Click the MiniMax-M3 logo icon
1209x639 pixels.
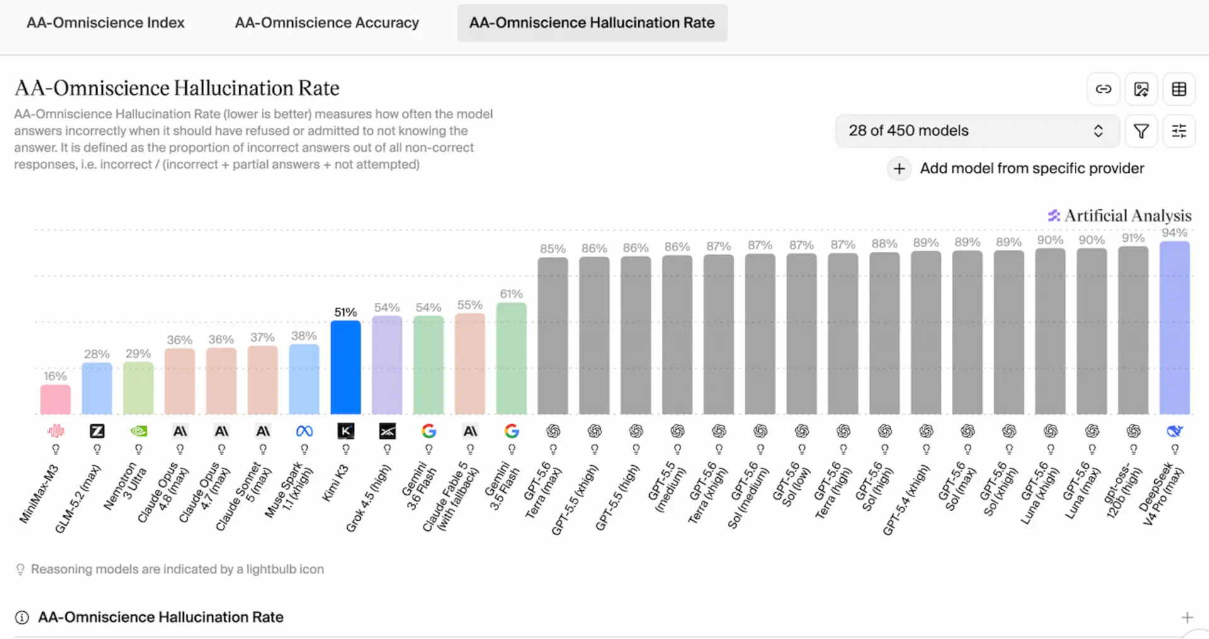tap(55, 431)
